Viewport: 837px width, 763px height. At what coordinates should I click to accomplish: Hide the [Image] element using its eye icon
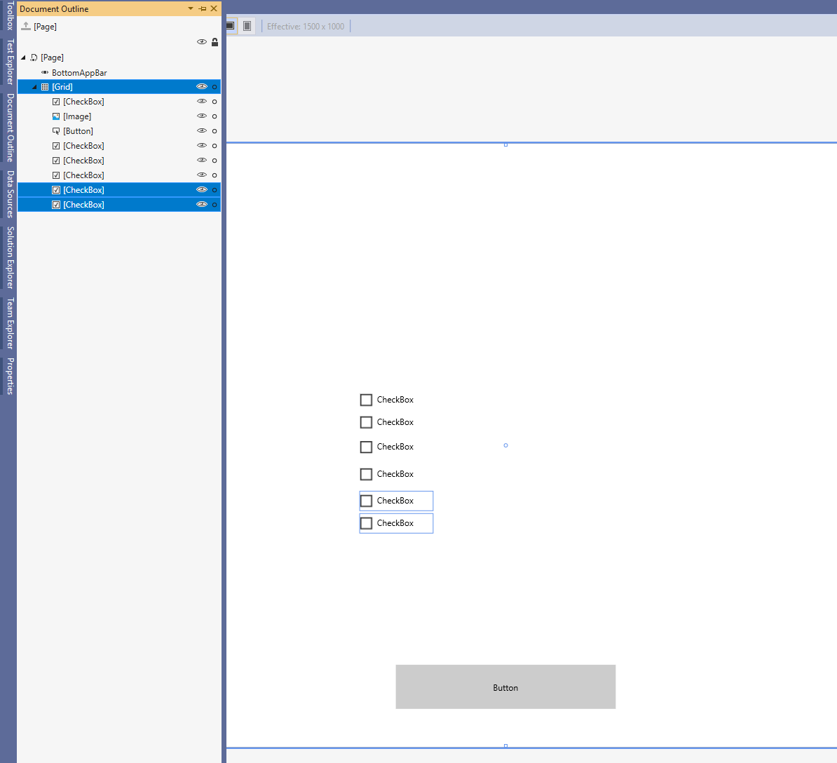202,116
